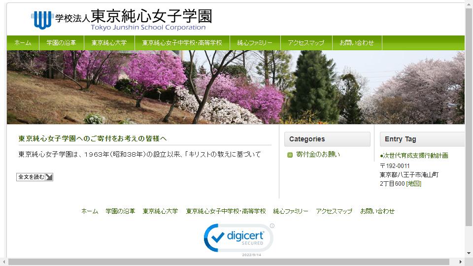
Task: Click the 東京都八王子市滝山町 address text
Action: coord(409,174)
